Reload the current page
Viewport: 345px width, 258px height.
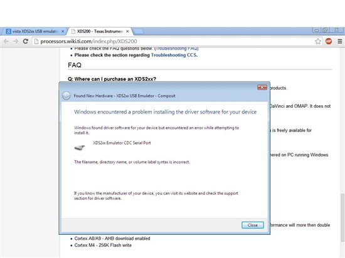coord(26,41)
